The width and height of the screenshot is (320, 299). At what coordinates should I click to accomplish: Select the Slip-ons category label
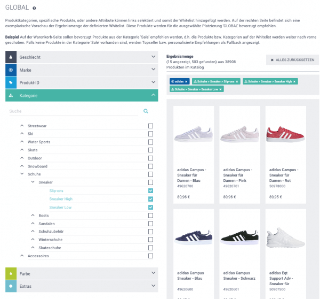pos(57,191)
